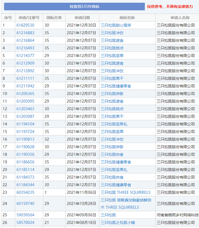Open registration number 61216864
This screenshot has width=199, height=228.
point(25,40)
